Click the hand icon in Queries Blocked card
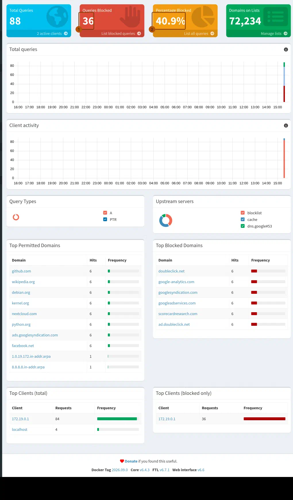Image resolution: width=293 pixels, height=500 pixels. pos(130,17)
